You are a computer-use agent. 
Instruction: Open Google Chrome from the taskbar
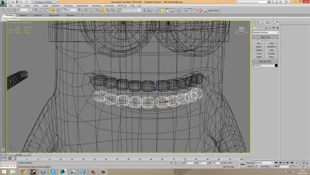[x=23, y=171]
